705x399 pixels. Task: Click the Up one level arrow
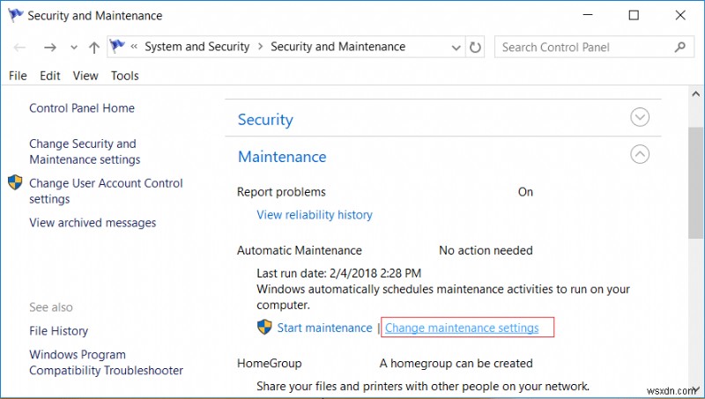(x=94, y=48)
